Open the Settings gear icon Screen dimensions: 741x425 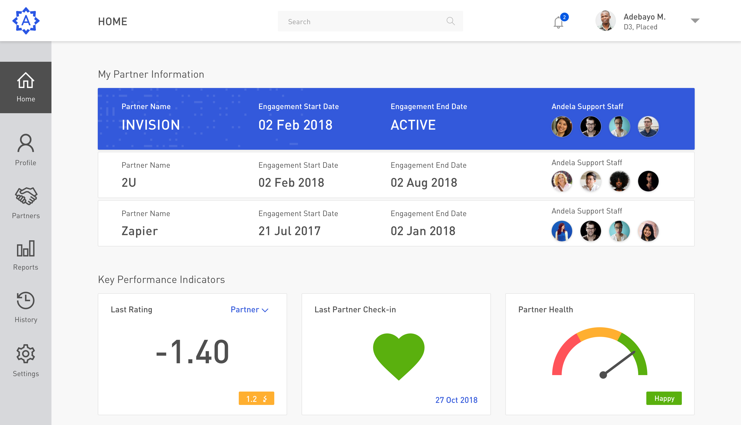(x=26, y=353)
